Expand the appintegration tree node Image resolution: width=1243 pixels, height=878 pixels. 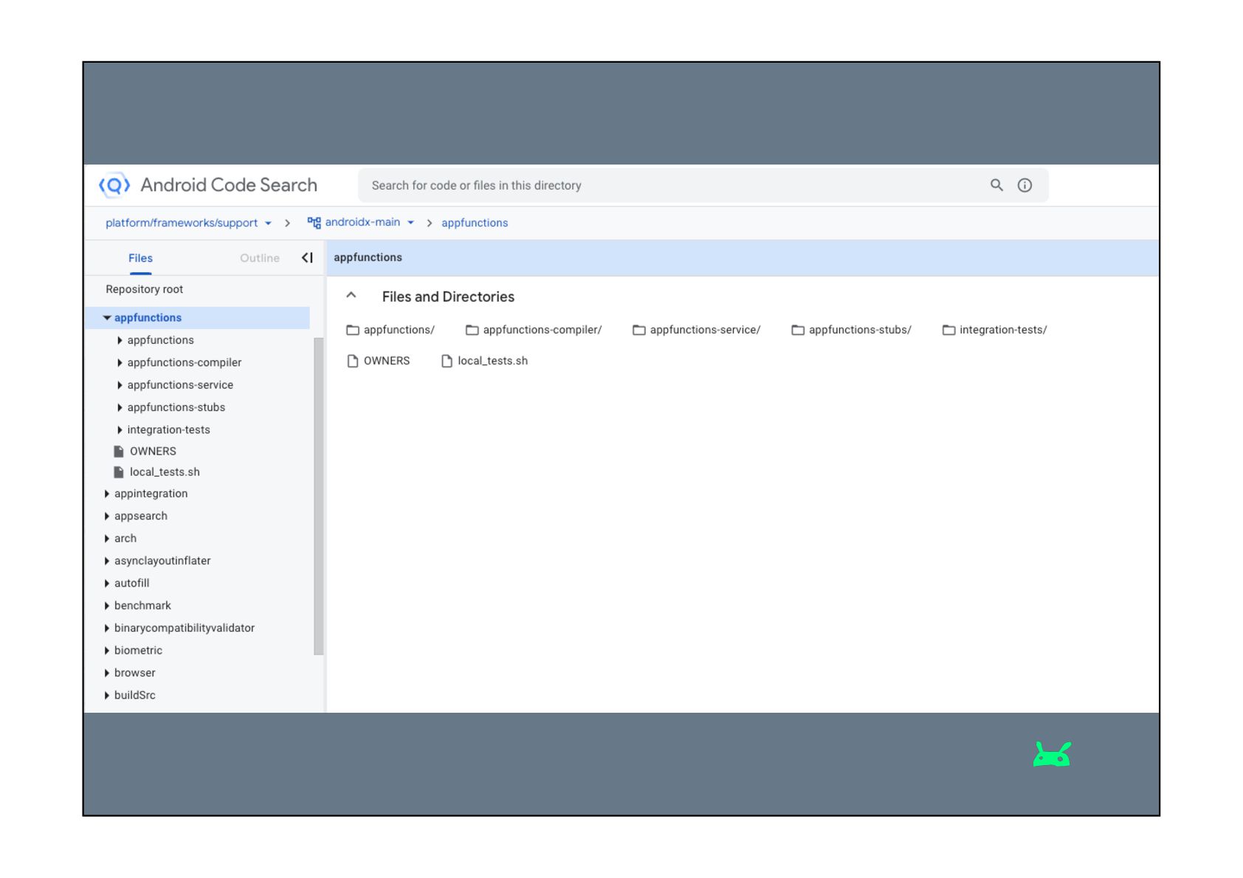pyautogui.click(x=107, y=494)
